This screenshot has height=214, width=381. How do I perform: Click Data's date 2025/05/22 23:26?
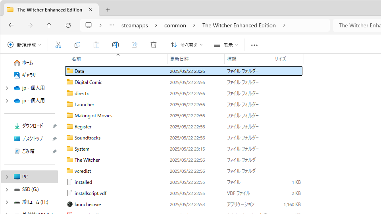click(x=187, y=71)
